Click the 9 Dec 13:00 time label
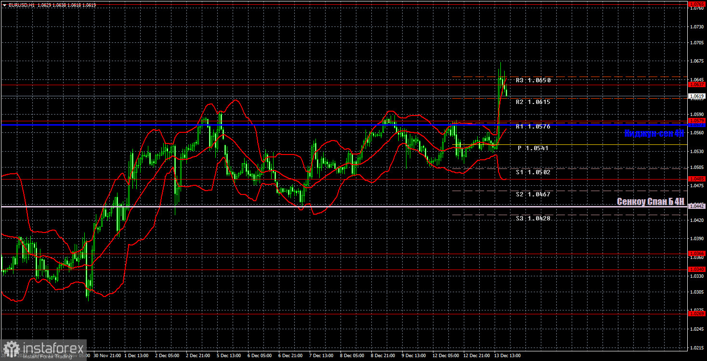The height and width of the screenshot is (361, 707). (414, 356)
